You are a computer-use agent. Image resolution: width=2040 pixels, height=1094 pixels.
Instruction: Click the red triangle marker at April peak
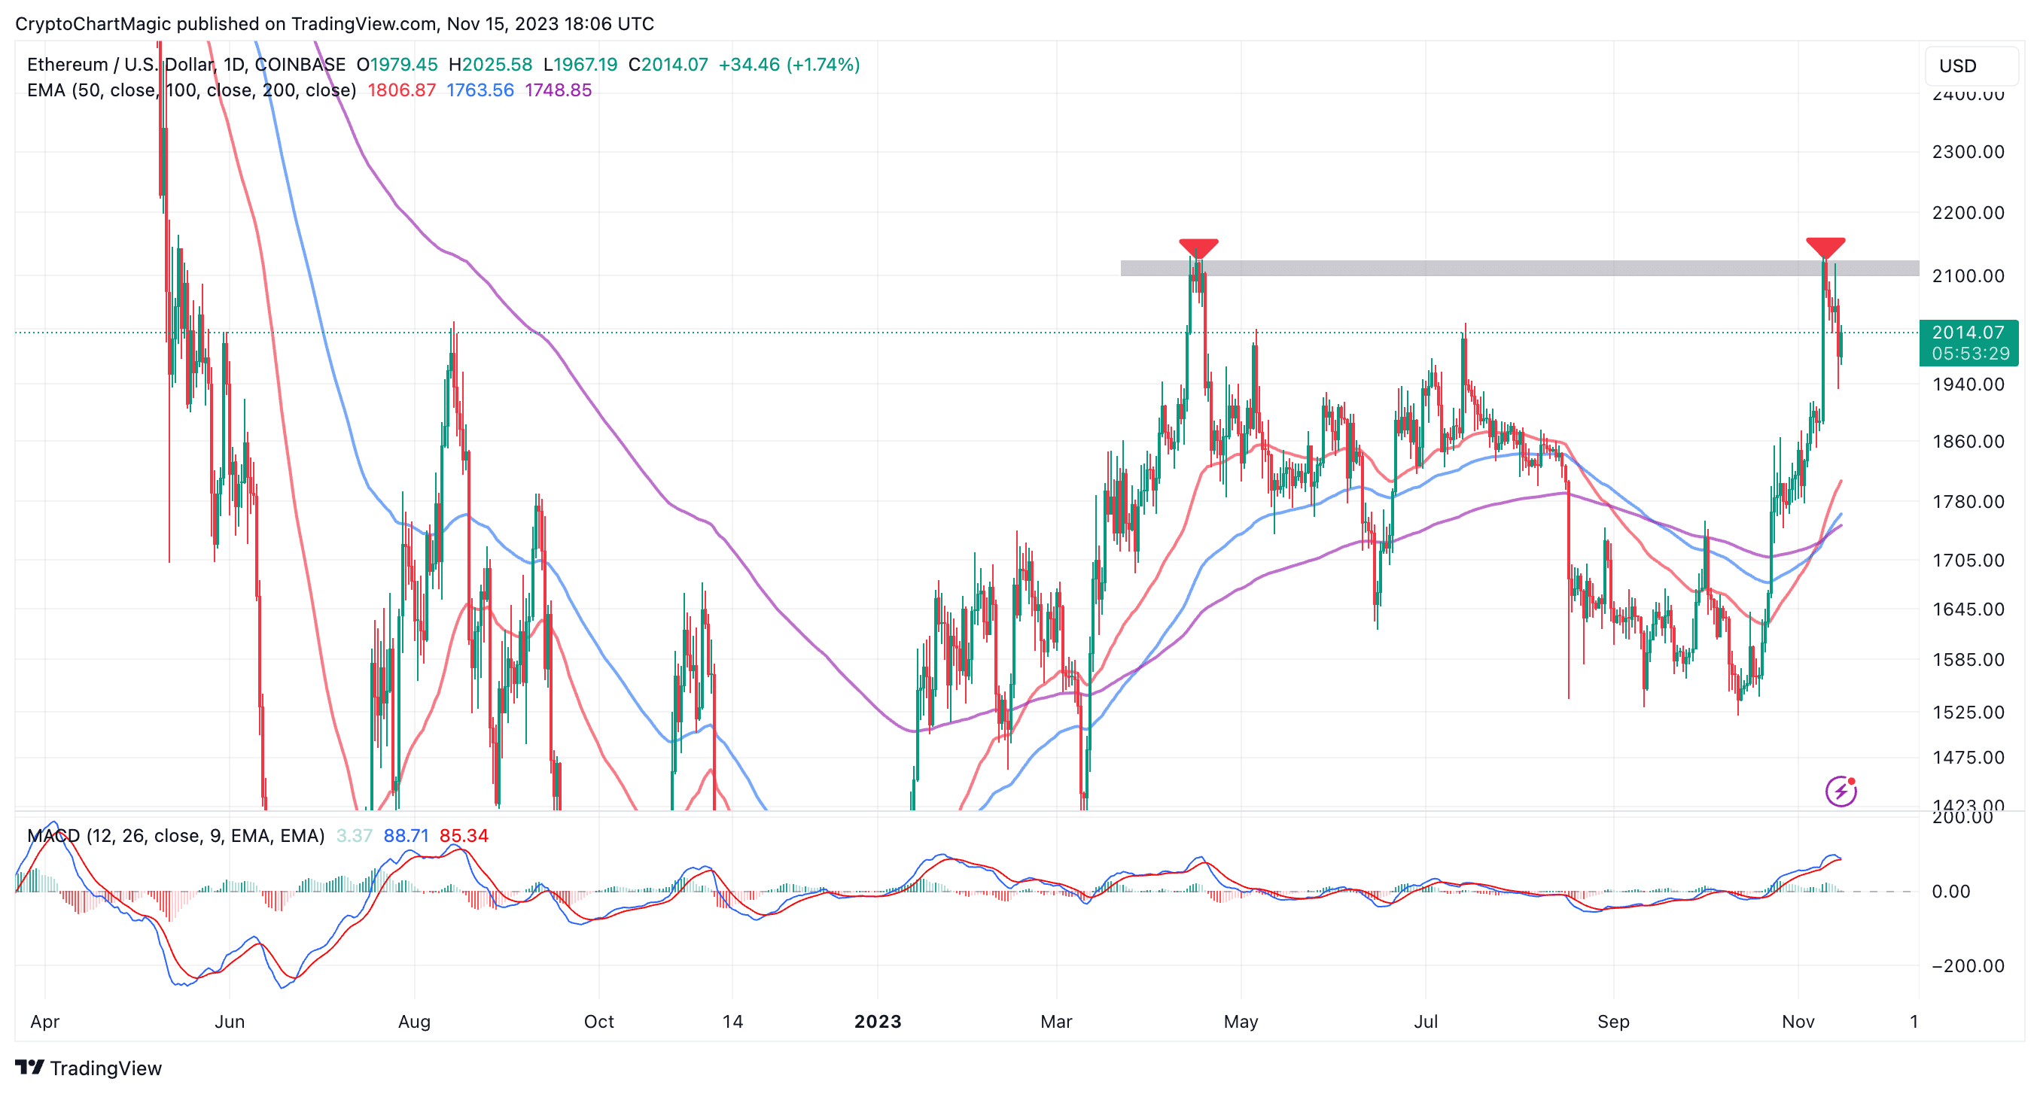pos(1198,248)
